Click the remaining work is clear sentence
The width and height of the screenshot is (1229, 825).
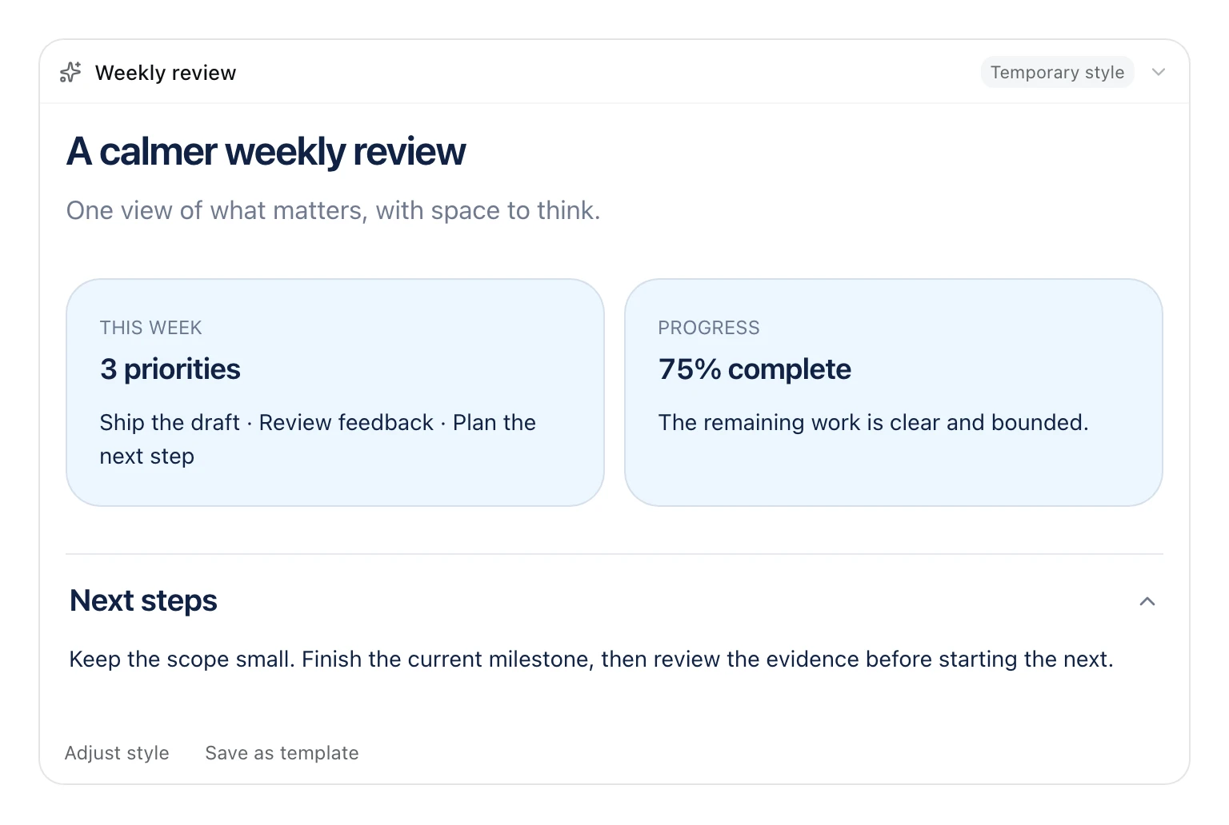tap(874, 422)
